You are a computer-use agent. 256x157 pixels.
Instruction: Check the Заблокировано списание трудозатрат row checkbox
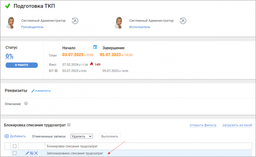tap(14, 153)
